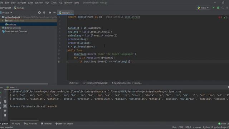This screenshot has height=129, width=229.
Task: Place cursor on 'gt.Translator()' line
Action: click(x=81, y=47)
